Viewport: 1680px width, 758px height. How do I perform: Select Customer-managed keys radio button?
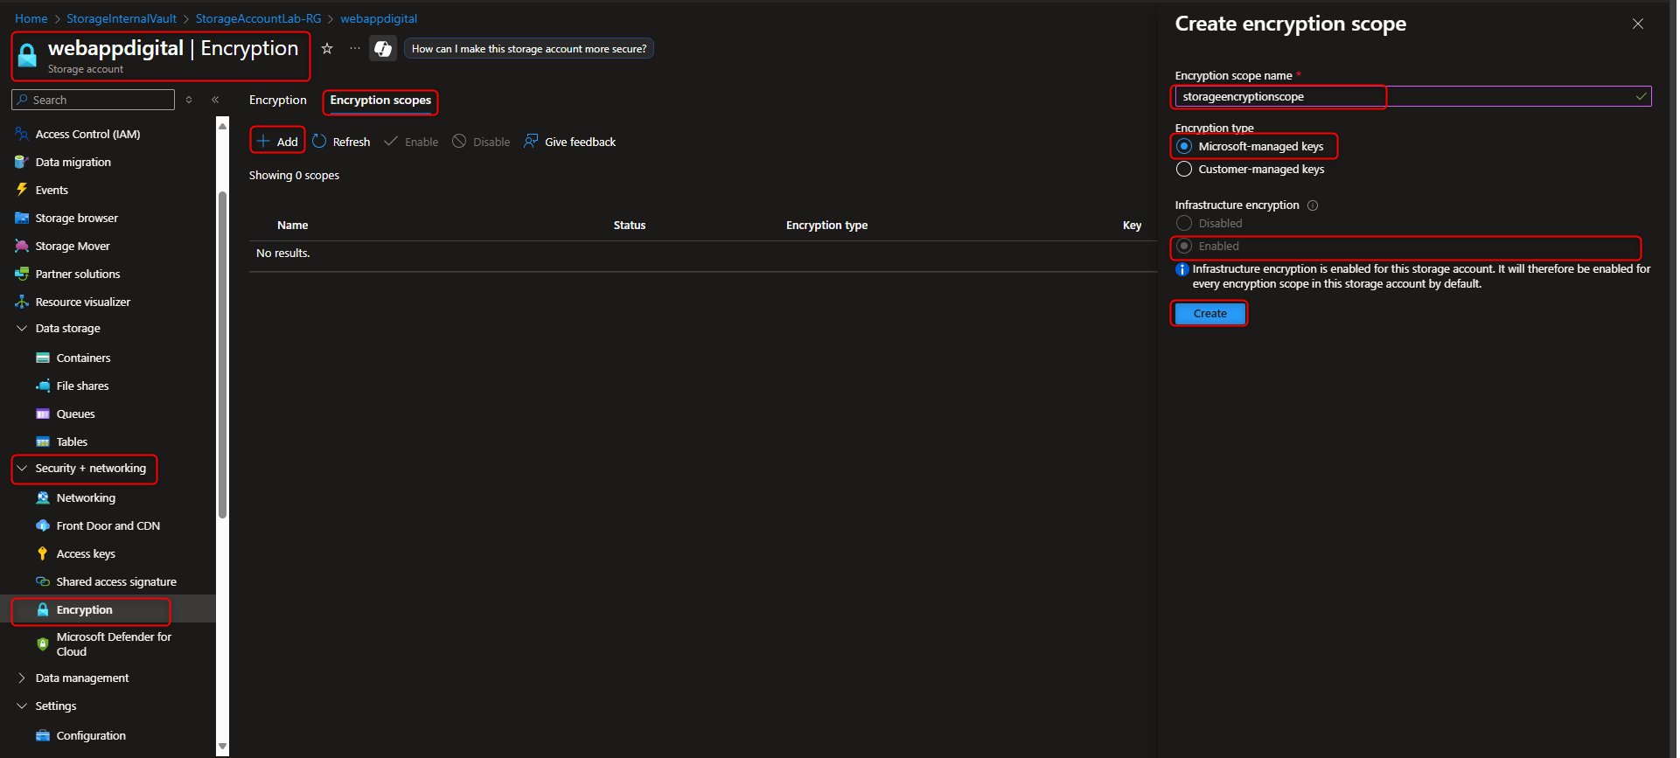point(1184,169)
